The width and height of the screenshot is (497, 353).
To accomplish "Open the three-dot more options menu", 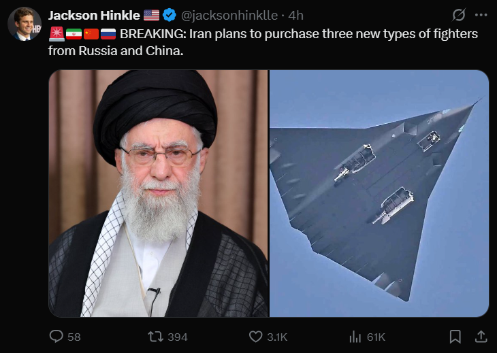I will pyautogui.click(x=481, y=15).
